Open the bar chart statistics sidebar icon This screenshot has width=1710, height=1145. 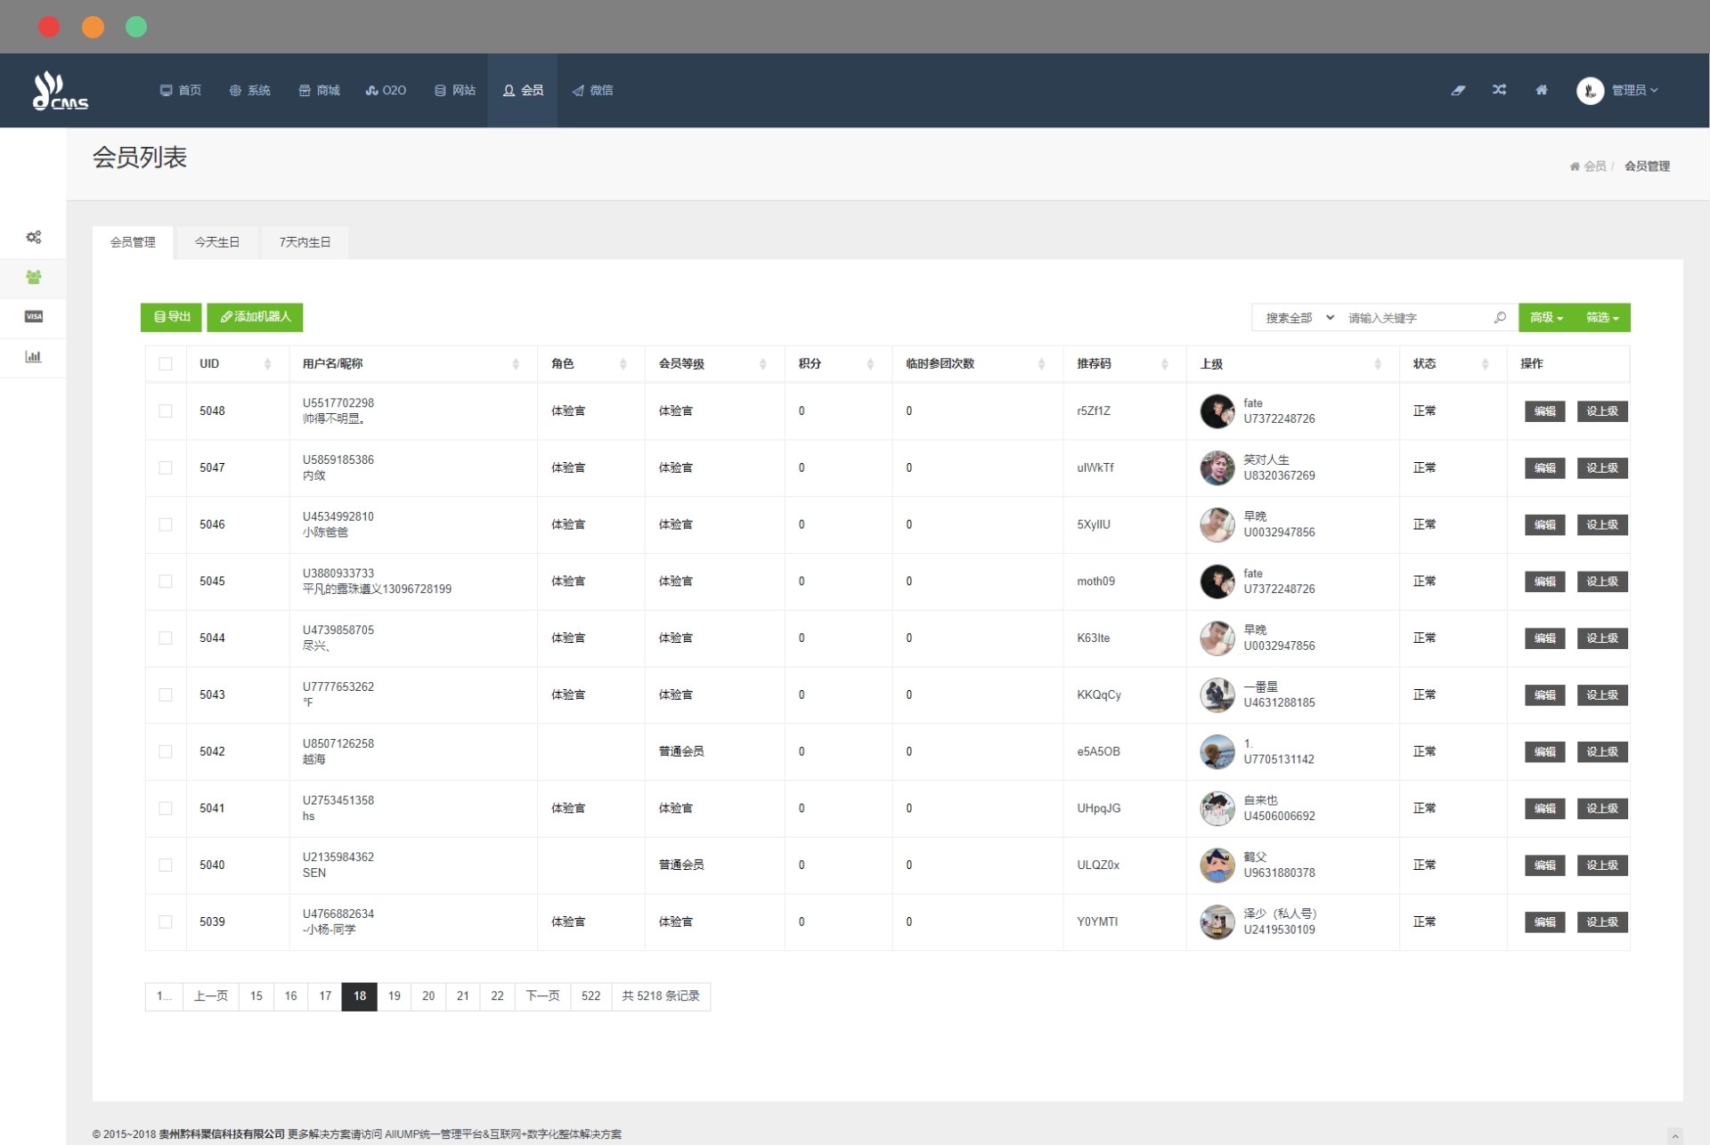click(33, 356)
